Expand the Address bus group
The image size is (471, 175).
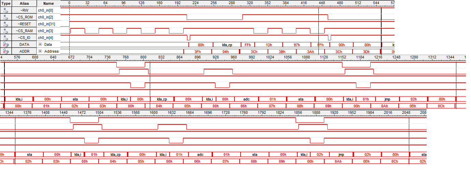coord(40,51)
